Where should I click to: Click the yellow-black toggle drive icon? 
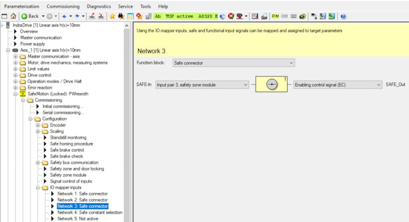tap(303, 16)
